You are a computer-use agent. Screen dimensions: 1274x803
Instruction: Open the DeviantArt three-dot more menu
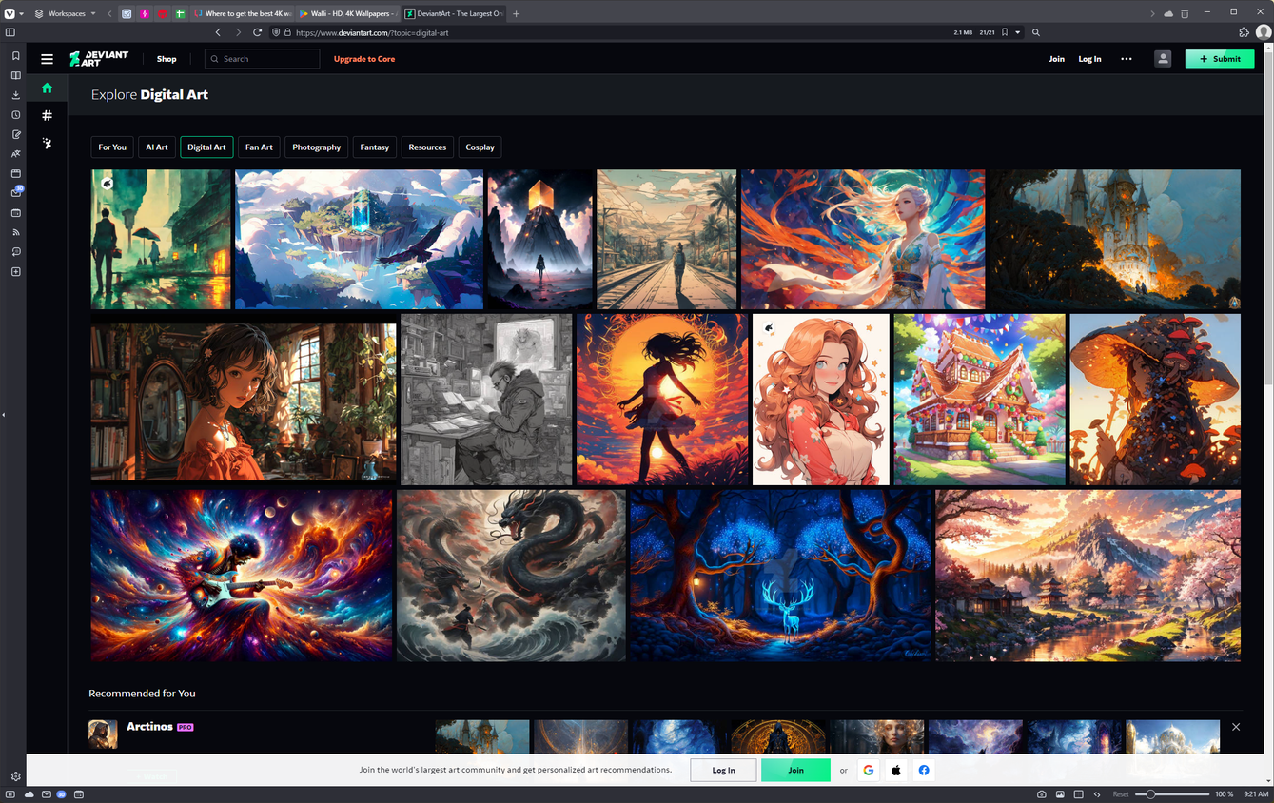1127,59
